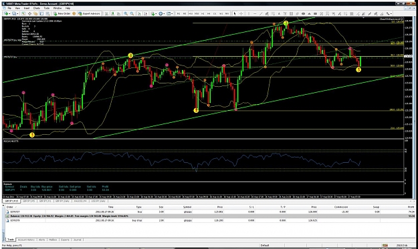Select candlestick chart display icon
Screen dimensions: 418x249
click(x=113, y=13)
